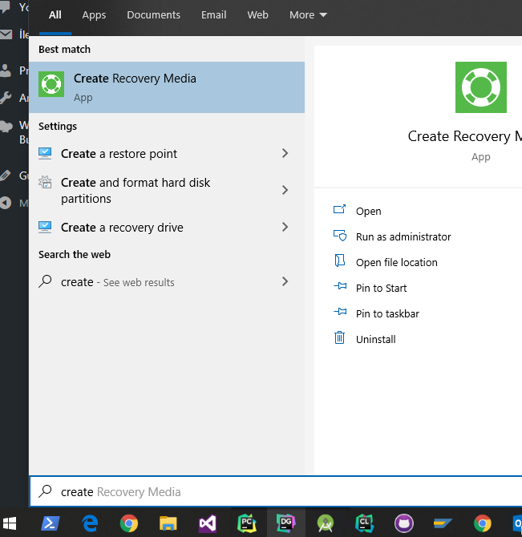The height and width of the screenshot is (537, 522).
Task: Expand arrow for Create a restore point
Action: pos(285,153)
